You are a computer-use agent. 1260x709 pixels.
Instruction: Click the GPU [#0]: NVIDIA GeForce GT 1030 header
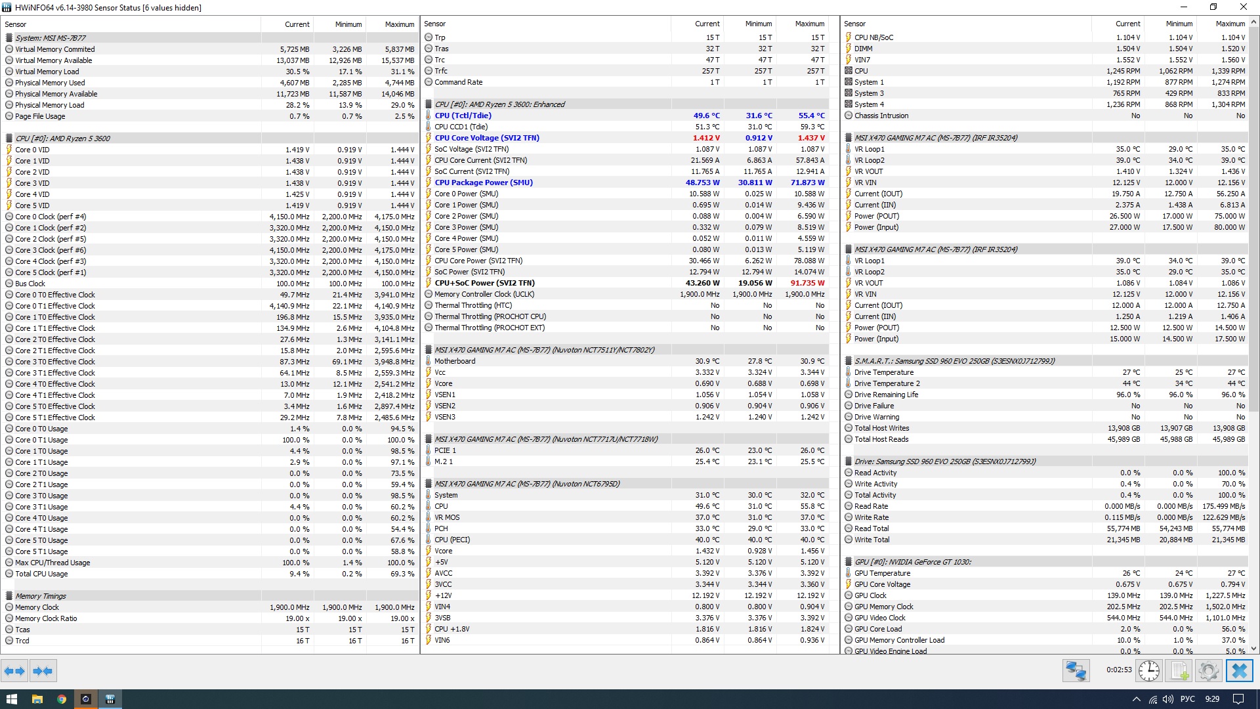coord(912,562)
